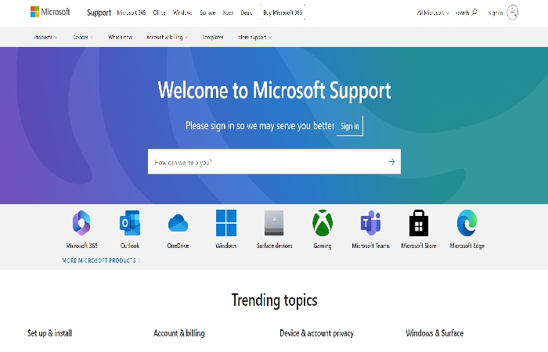Open the Xbox Gaming icon

coord(323,223)
